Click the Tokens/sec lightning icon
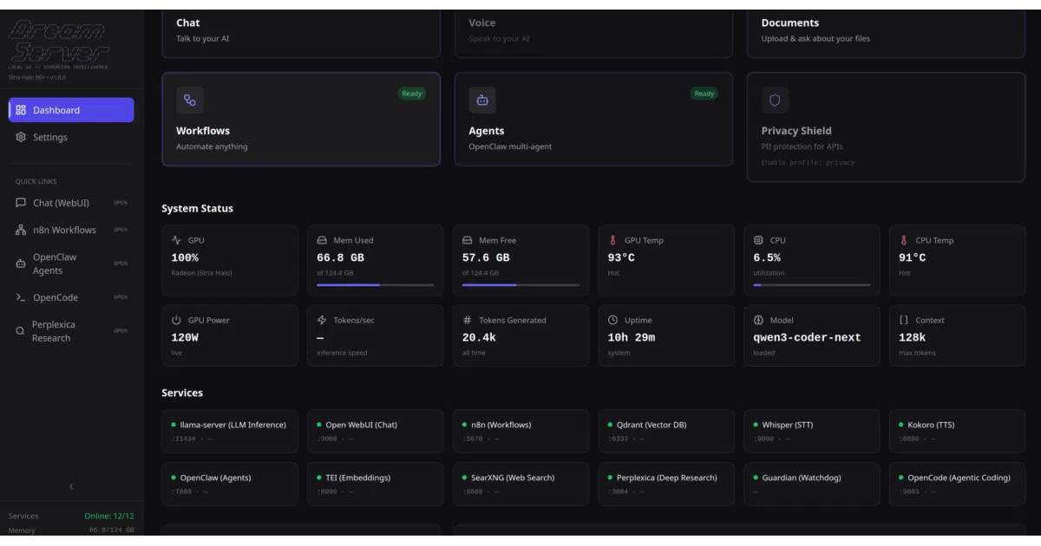This screenshot has height=546, width=1041. click(322, 320)
